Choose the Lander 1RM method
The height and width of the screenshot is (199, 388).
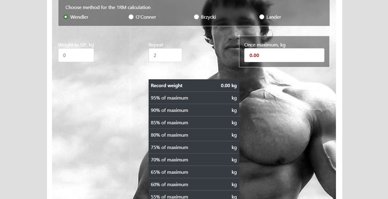[262, 17]
